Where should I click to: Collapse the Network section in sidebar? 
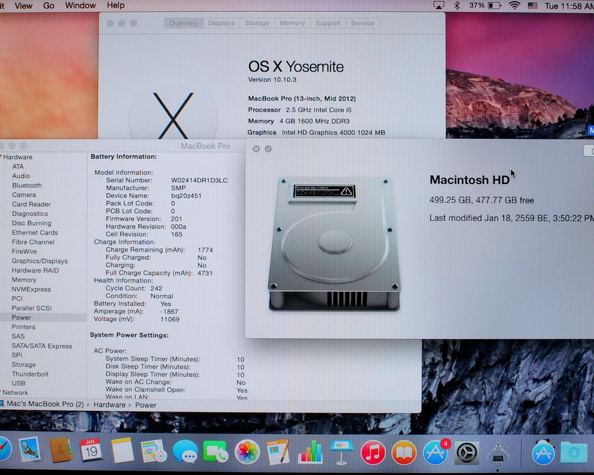[x=1, y=392]
